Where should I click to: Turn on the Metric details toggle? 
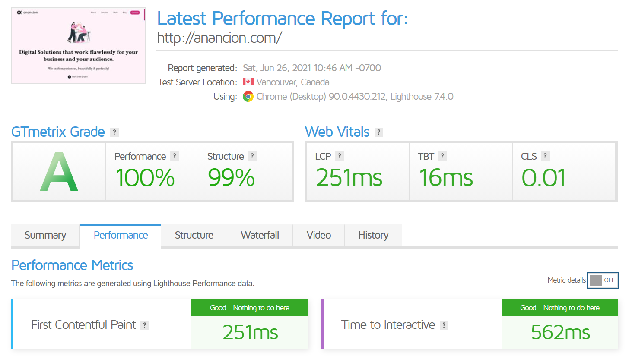(x=602, y=280)
